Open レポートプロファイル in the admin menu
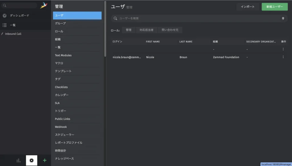Image resolution: width=292 pixels, height=166 pixels. pos(77,143)
